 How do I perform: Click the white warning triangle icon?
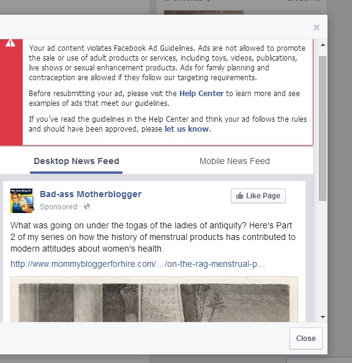click(x=10, y=43)
